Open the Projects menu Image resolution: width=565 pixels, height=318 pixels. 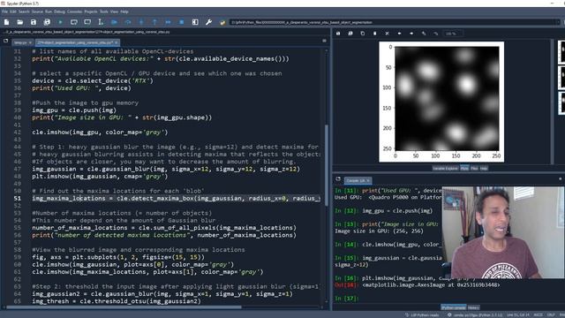[91, 11]
